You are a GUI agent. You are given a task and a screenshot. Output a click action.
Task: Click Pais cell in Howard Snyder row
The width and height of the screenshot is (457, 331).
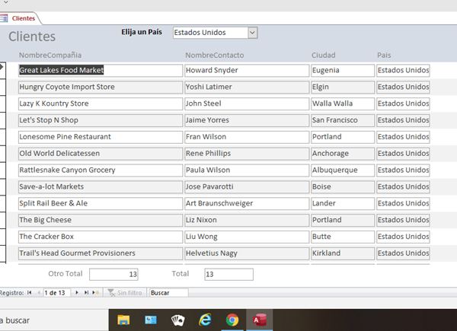[403, 71]
